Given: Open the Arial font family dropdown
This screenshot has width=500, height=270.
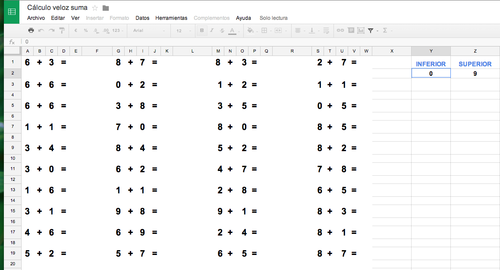Looking at the screenshot, I should pyautogui.click(x=149, y=31).
